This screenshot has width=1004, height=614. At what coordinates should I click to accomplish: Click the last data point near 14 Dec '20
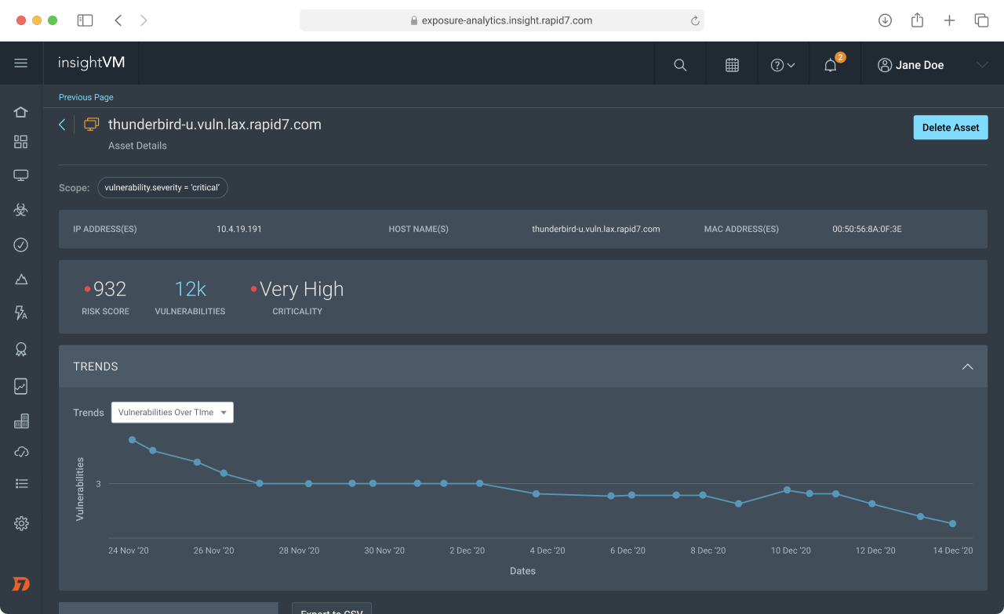tap(953, 523)
